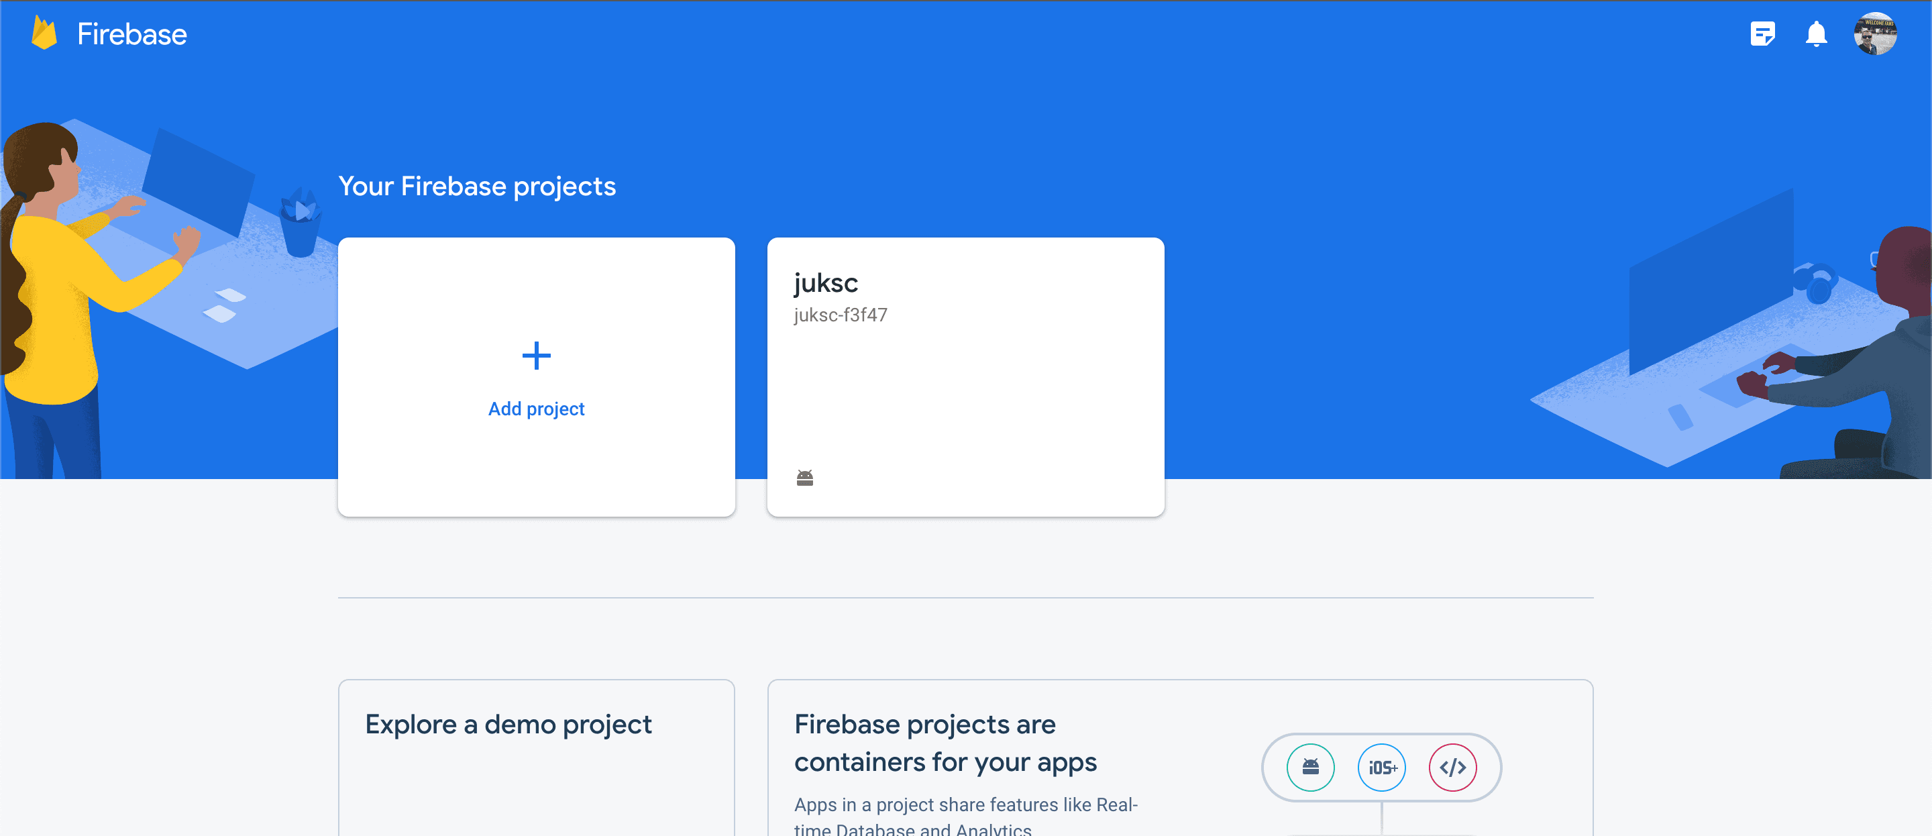Image resolution: width=1932 pixels, height=836 pixels.
Task: Click the iOS+ circle icon in diagram
Action: [x=1381, y=768]
